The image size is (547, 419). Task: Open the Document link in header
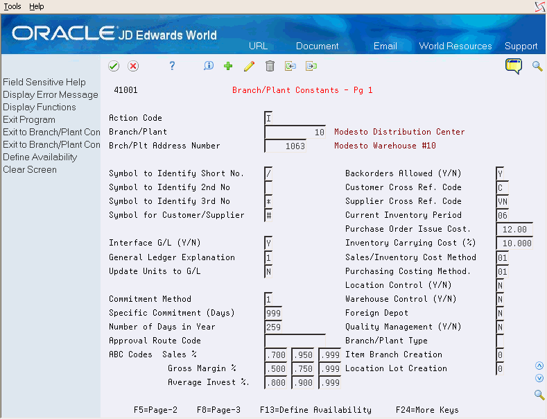[317, 46]
